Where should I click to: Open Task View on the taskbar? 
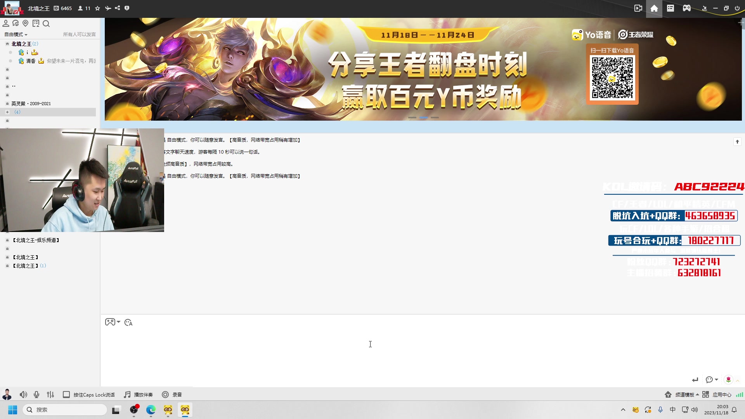click(x=116, y=410)
